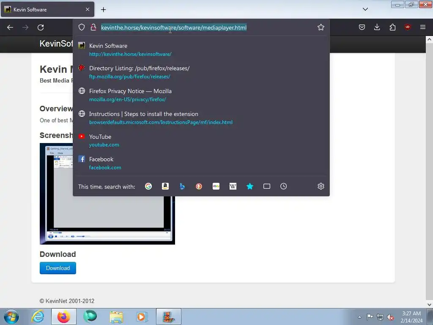This screenshot has height=325, width=433.
Task: Search this time with DuckDuckGo
Action: tap(199, 186)
